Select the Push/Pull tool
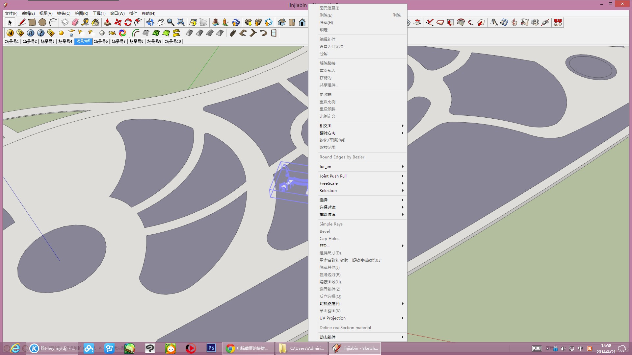 (107, 22)
